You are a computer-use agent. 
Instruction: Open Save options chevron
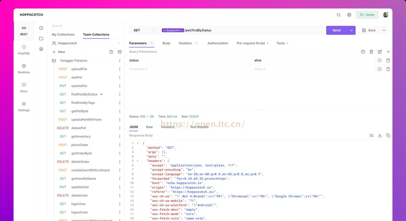pos(384,30)
